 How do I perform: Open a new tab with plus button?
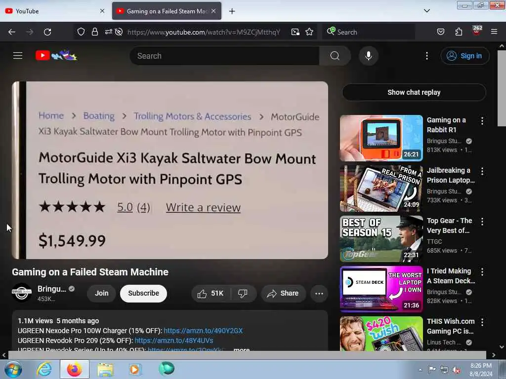coord(232,11)
